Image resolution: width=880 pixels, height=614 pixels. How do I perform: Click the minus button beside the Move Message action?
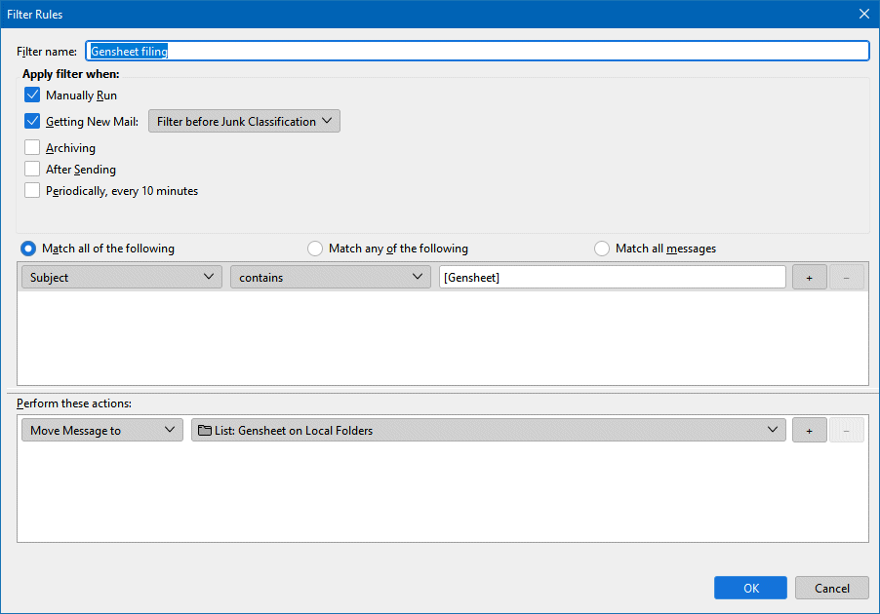tap(846, 430)
